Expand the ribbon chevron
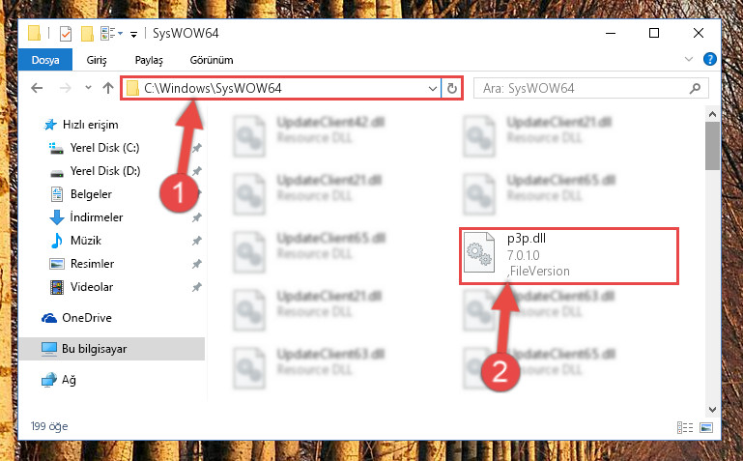743x461 pixels. 689,60
